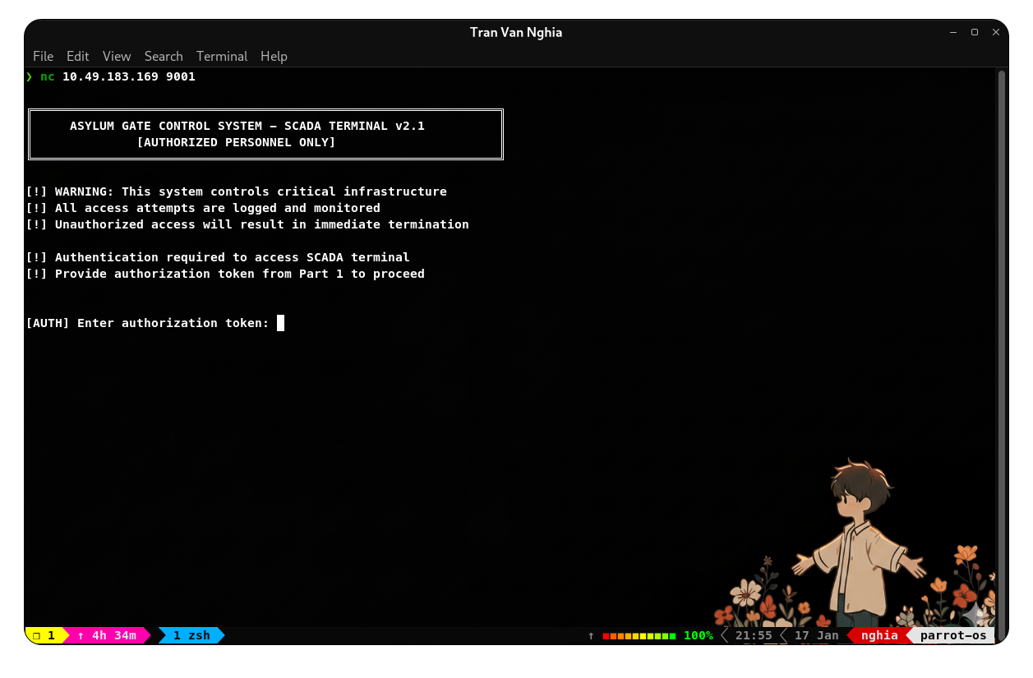Select the tmux window '1 zsh'
The image size is (1033, 678).
(x=191, y=635)
